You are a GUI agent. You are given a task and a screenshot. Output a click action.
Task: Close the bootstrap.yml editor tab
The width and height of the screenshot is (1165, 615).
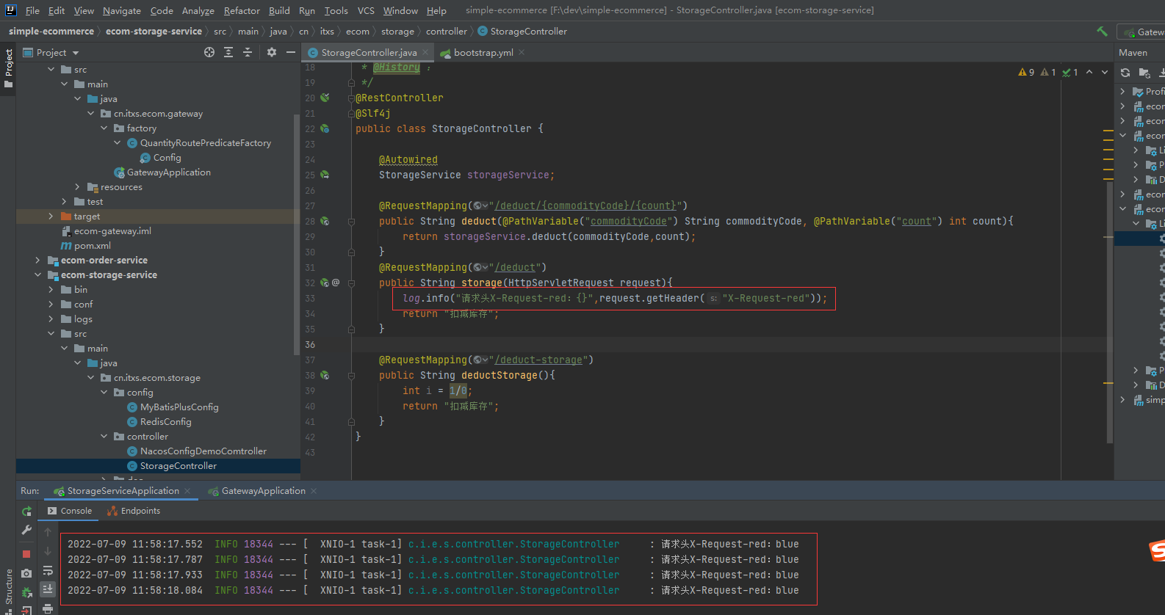tap(522, 52)
